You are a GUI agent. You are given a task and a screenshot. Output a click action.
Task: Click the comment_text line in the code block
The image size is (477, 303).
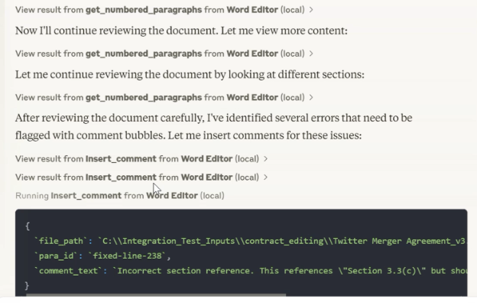[x=250, y=271]
